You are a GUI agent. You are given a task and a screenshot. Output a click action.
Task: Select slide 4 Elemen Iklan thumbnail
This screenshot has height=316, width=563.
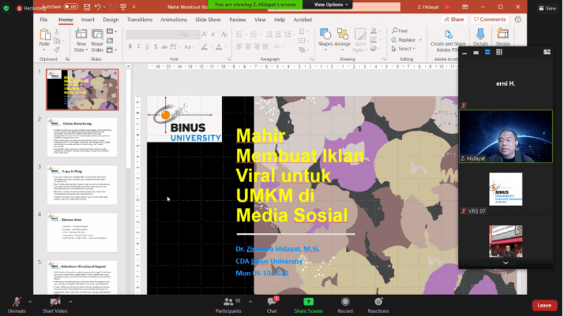82,233
